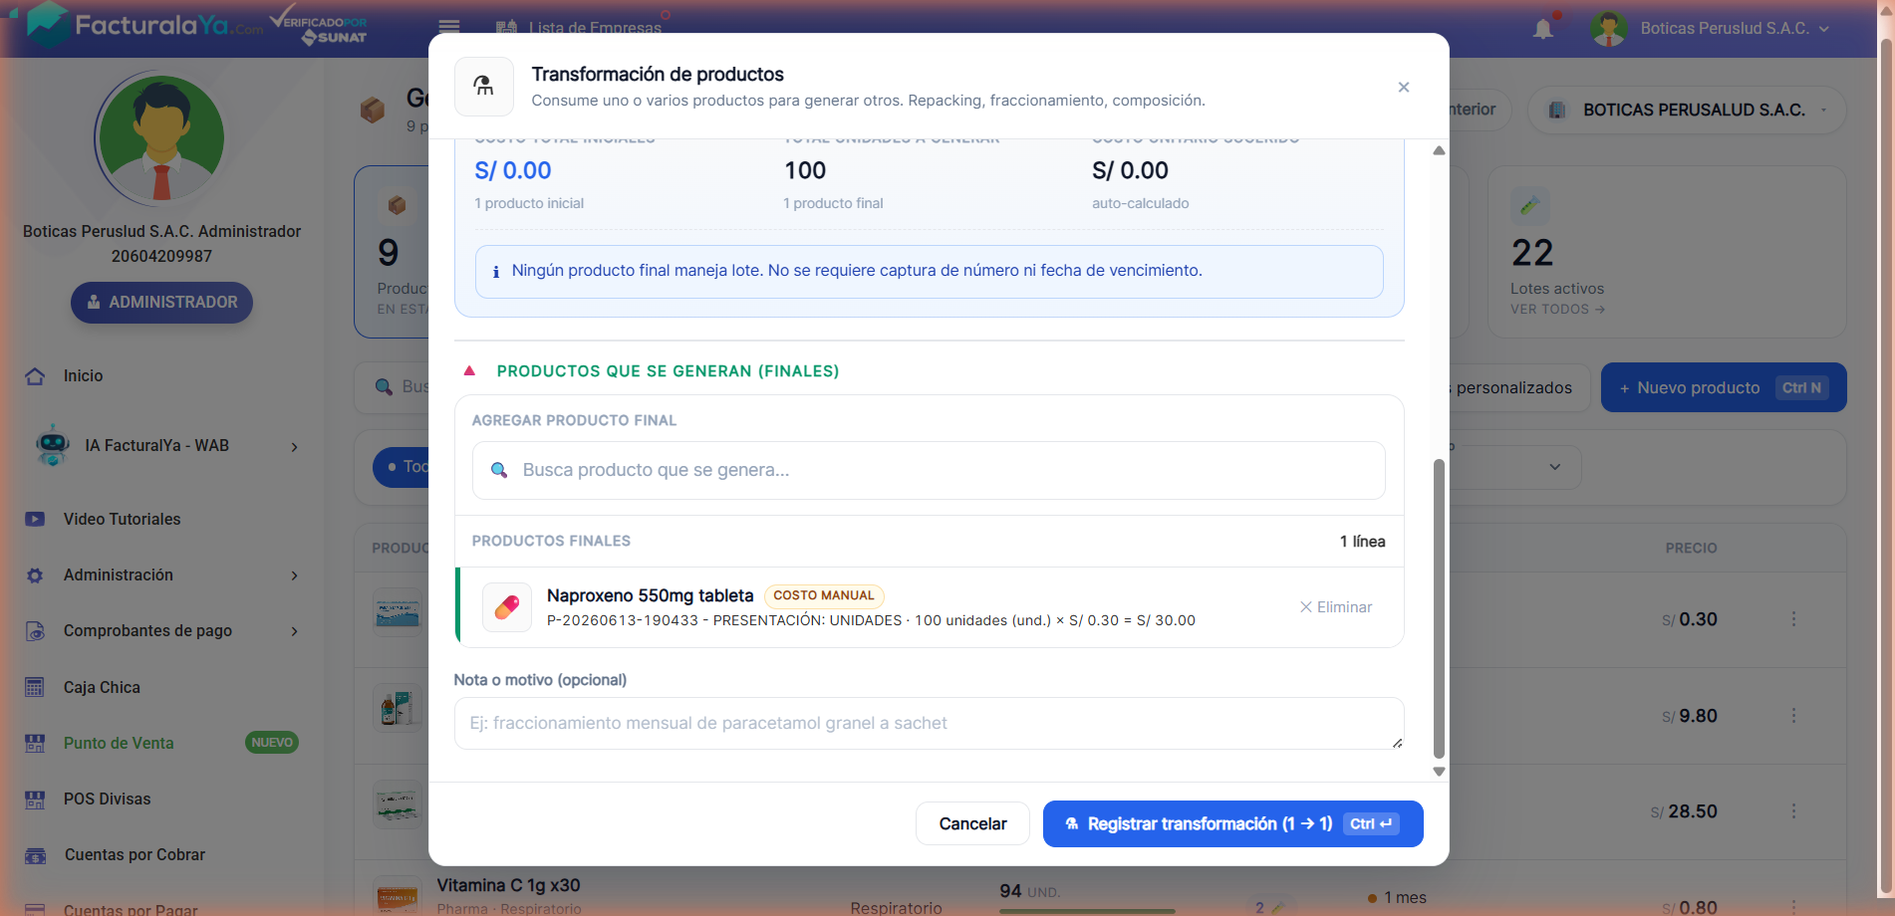1895x916 pixels.
Task: Open the BOTICAS PERUSALUD S.A.C. company selector
Action: 1687,110
